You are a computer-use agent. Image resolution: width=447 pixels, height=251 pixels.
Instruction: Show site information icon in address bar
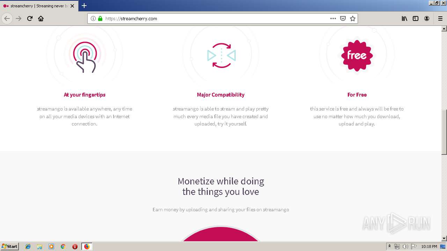coord(93,18)
